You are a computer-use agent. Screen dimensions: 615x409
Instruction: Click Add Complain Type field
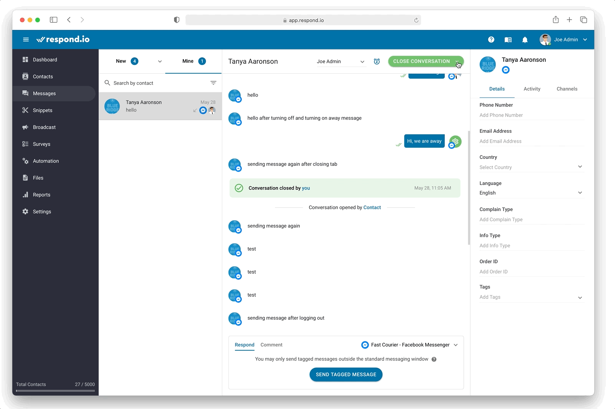(x=532, y=219)
